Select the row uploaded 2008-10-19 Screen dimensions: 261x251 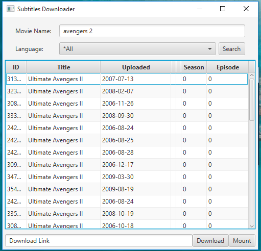[127, 214]
